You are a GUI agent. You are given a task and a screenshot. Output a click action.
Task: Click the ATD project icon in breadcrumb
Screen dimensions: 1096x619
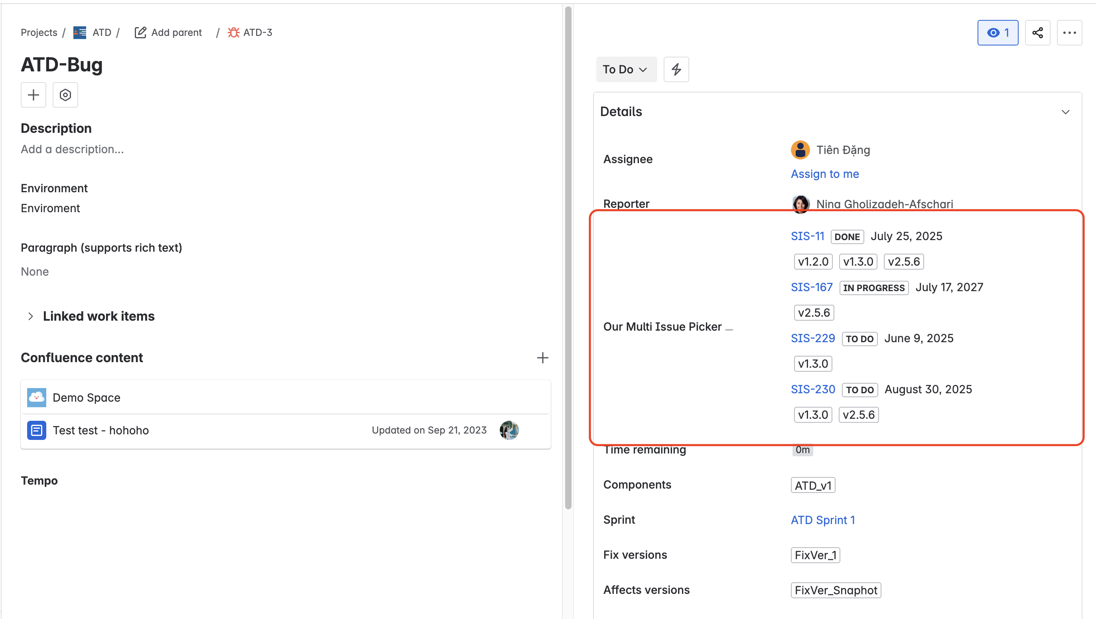[x=79, y=32]
